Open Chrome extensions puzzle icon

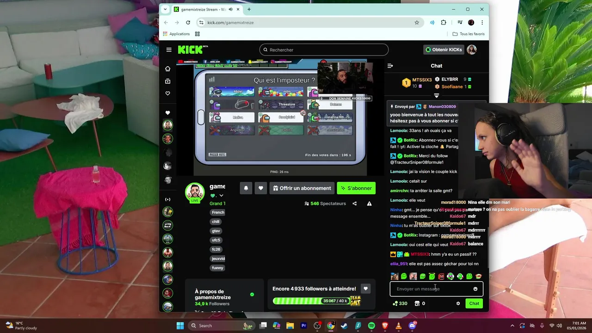point(444,22)
